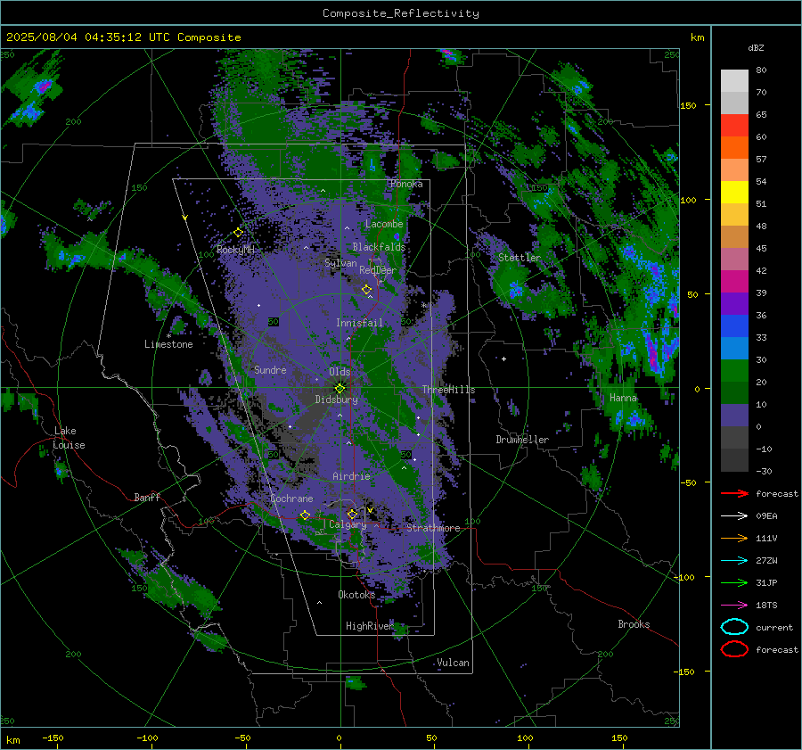Click the yellow diamond marker below RedDeer

(366, 290)
